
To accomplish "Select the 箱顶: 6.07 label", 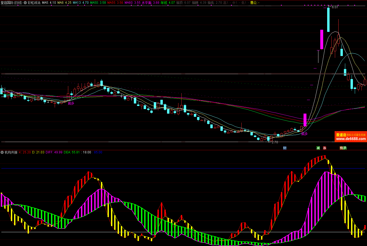I will point(183,3).
